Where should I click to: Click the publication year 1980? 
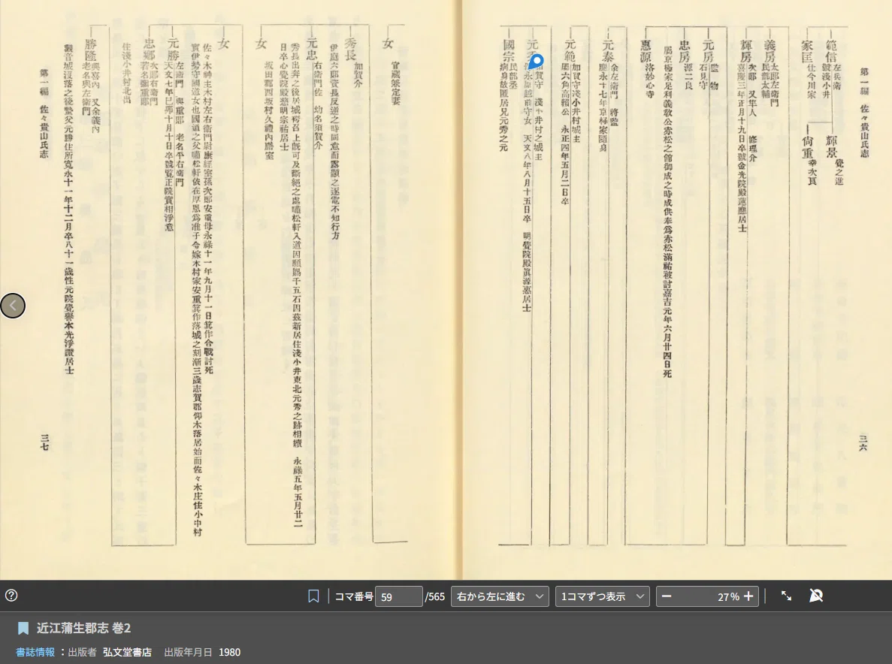tap(229, 652)
